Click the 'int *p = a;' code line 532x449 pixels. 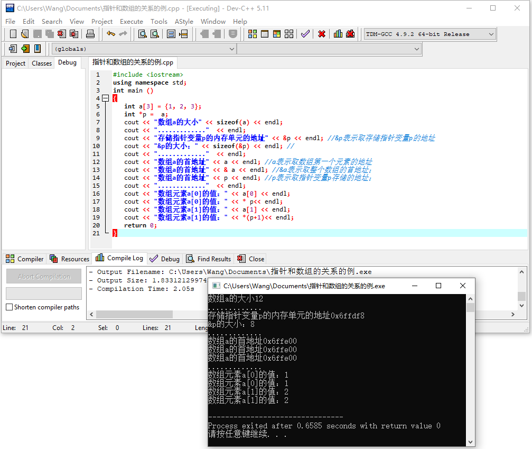pyautogui.click(x=146, y=114)
